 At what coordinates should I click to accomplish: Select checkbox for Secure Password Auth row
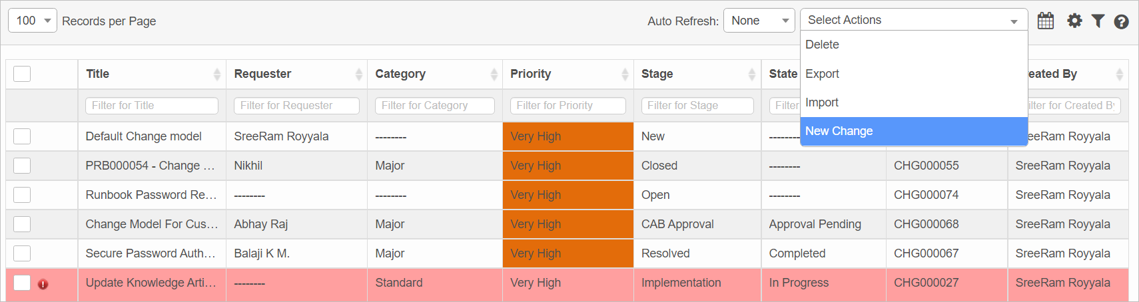[22, 253]
